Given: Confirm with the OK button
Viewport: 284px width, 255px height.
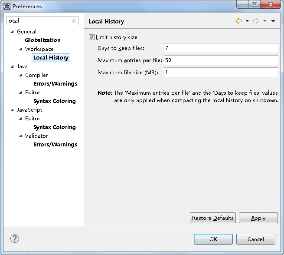Looking at the screenshot, I should pos(213,239).
